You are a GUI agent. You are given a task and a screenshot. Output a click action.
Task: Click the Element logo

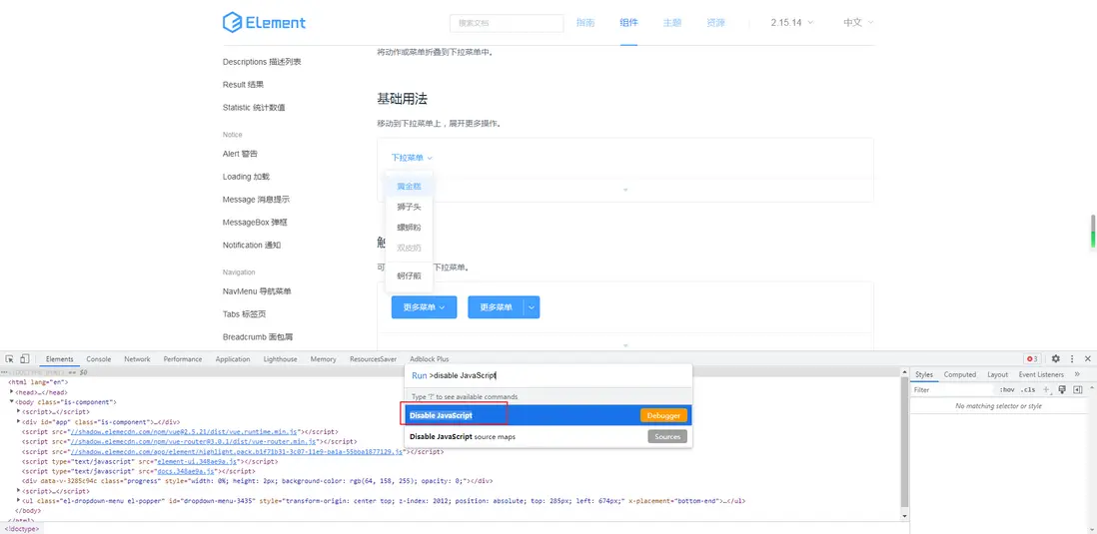click(264, 22)
